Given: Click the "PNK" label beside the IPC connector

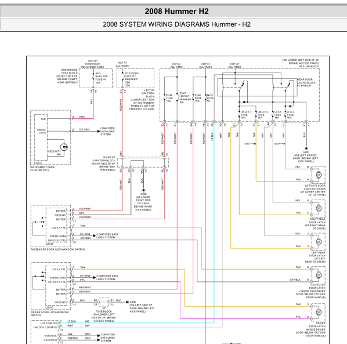Looking at the screenshot, I should point(82,117).
